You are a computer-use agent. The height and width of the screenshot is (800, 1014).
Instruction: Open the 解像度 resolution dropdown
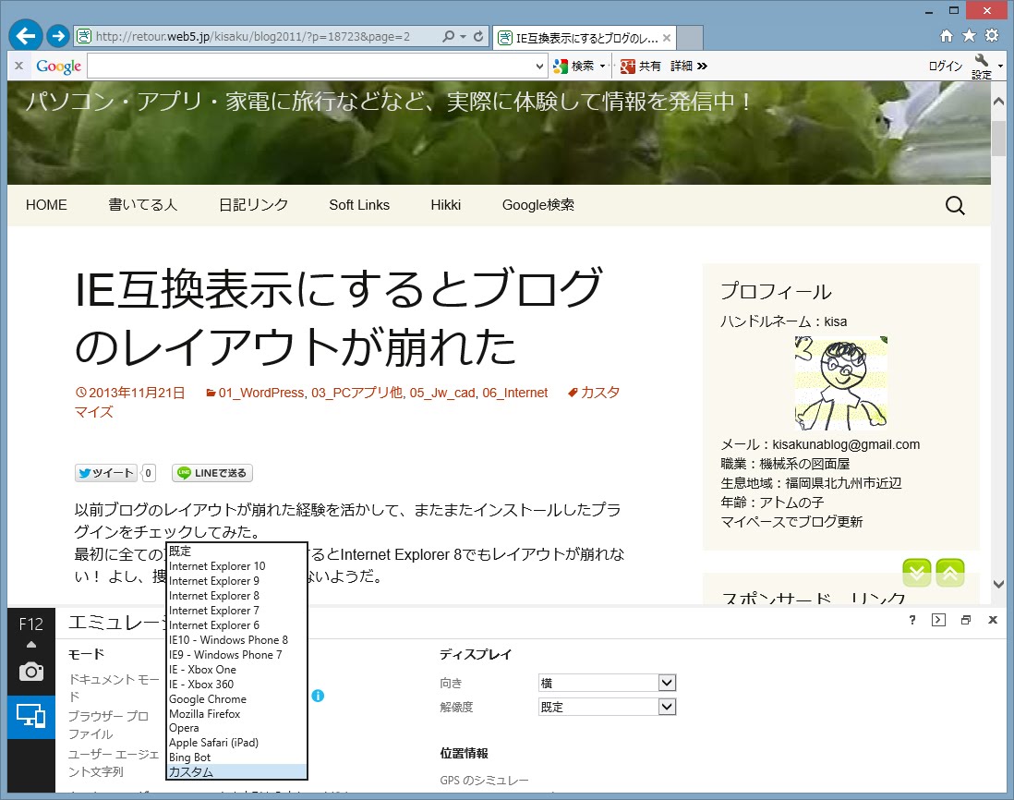click(607, 707)
